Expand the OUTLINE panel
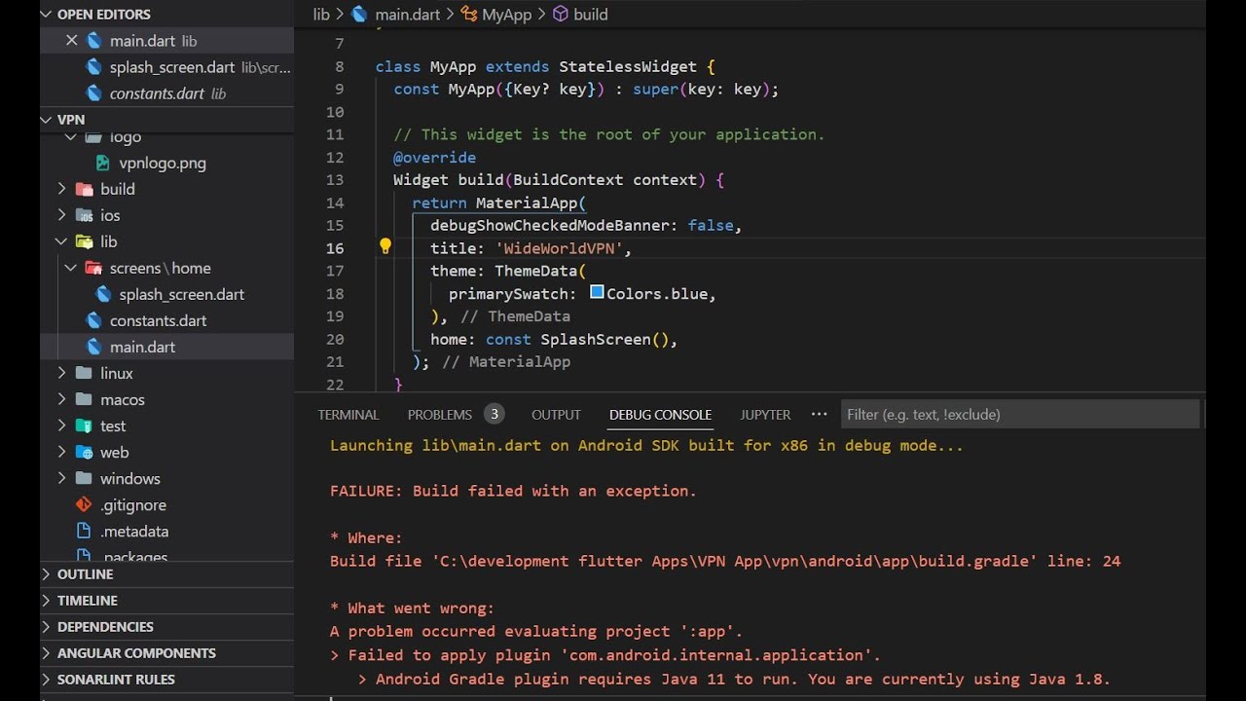The width and height of the screenshot is (1246, 701). 47,574
